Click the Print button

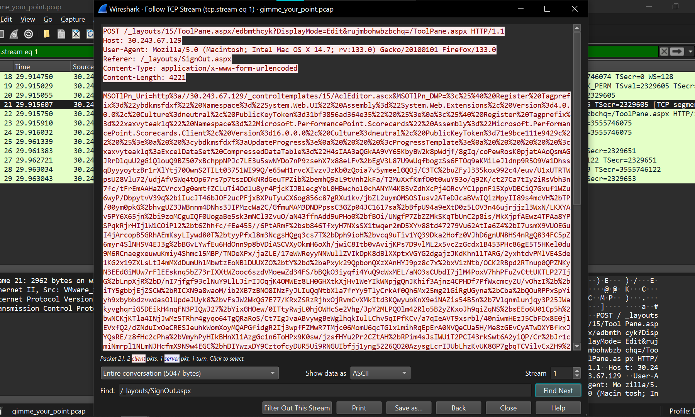[x=359, y=408]
